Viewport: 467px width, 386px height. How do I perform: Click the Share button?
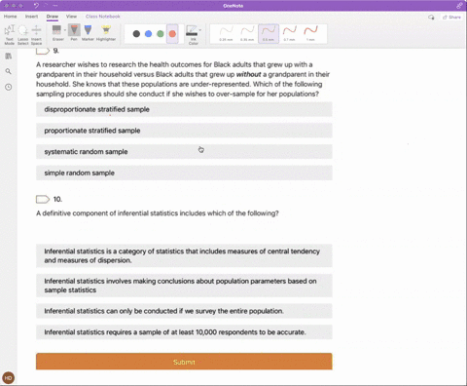point(451,17)
